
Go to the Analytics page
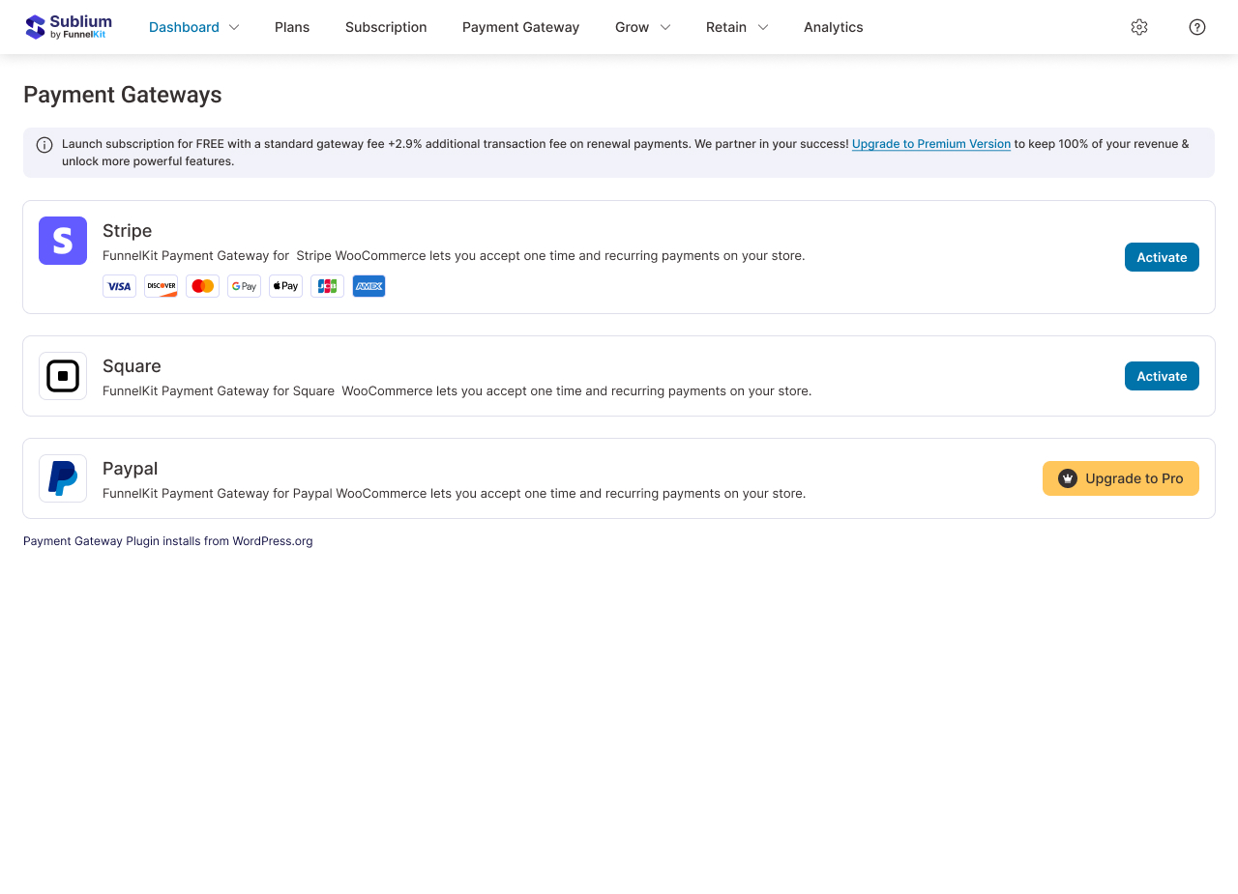coord(834,27)
